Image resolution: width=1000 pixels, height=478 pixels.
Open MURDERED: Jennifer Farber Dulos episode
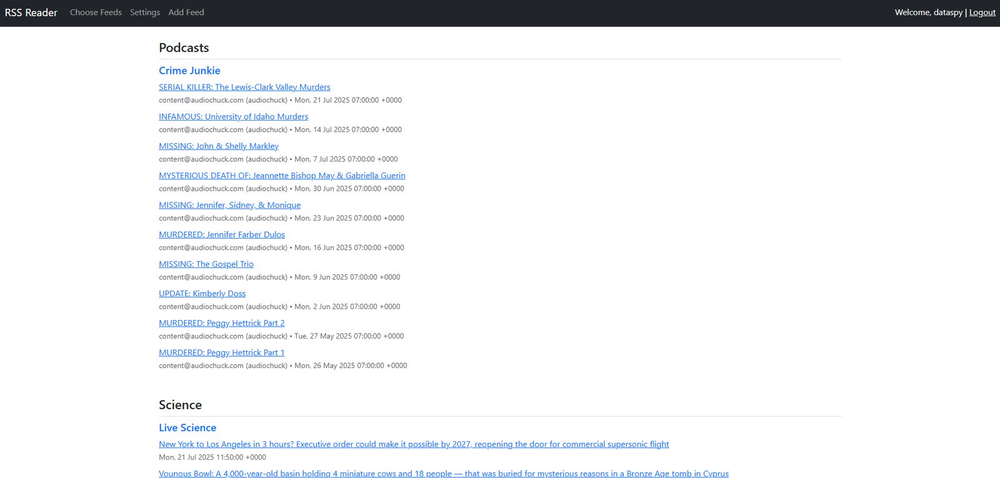[222, 234]
